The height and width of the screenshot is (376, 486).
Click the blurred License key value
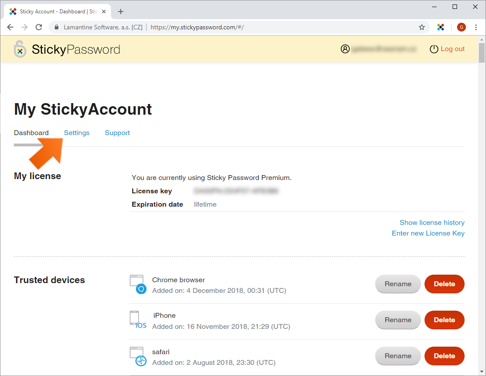point(236,191)
